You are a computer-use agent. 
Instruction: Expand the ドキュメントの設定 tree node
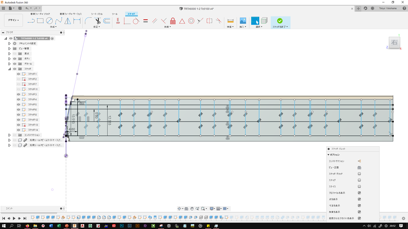coord(10,43)
